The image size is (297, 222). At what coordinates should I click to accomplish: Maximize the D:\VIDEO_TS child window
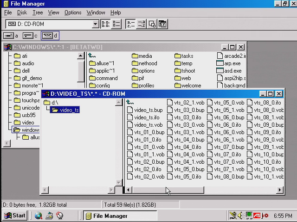tap(271, 94)
